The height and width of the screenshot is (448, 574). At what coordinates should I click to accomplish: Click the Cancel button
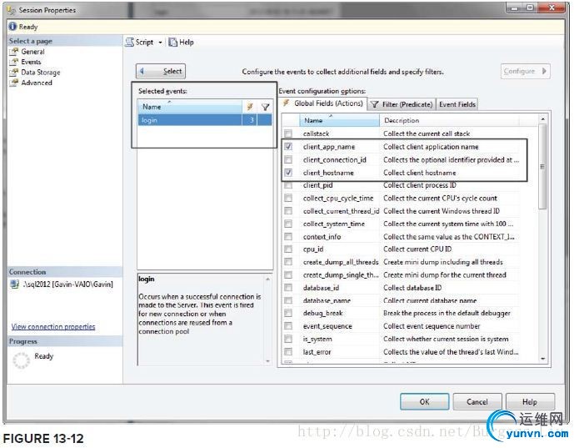[x=477, y=402]
